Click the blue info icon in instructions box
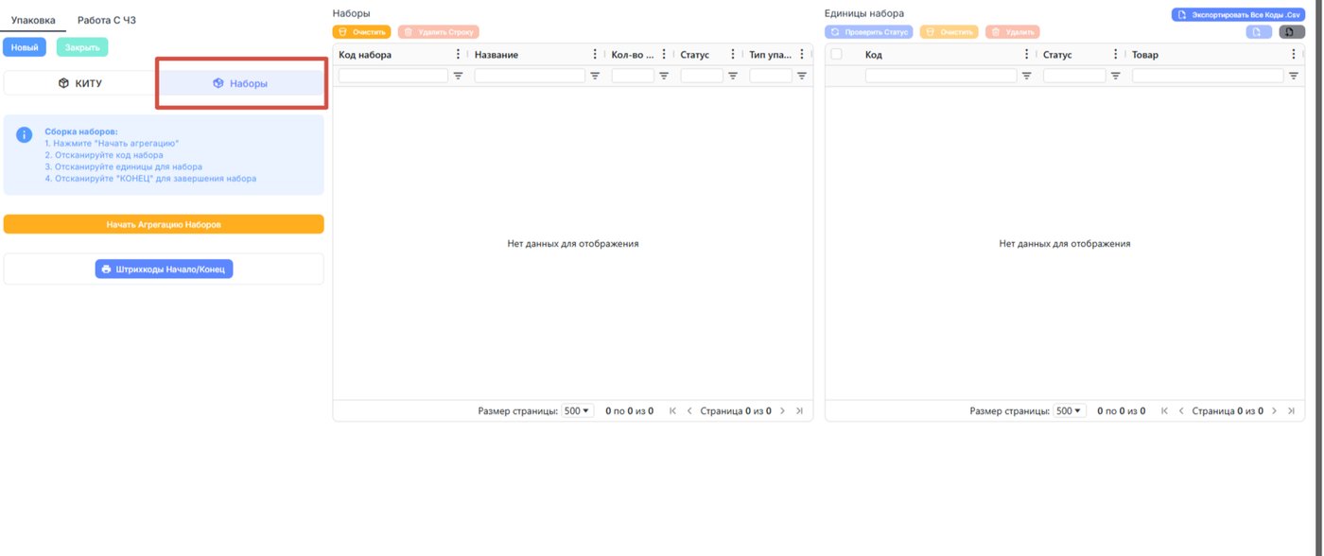1324x556 pixels. click(x=25, y=135)
